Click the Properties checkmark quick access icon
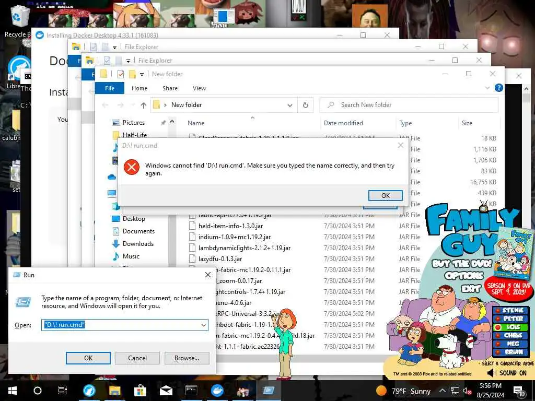The height and width of the screenshot is (401, 535). pyautogui.click(x=121, y=74)
